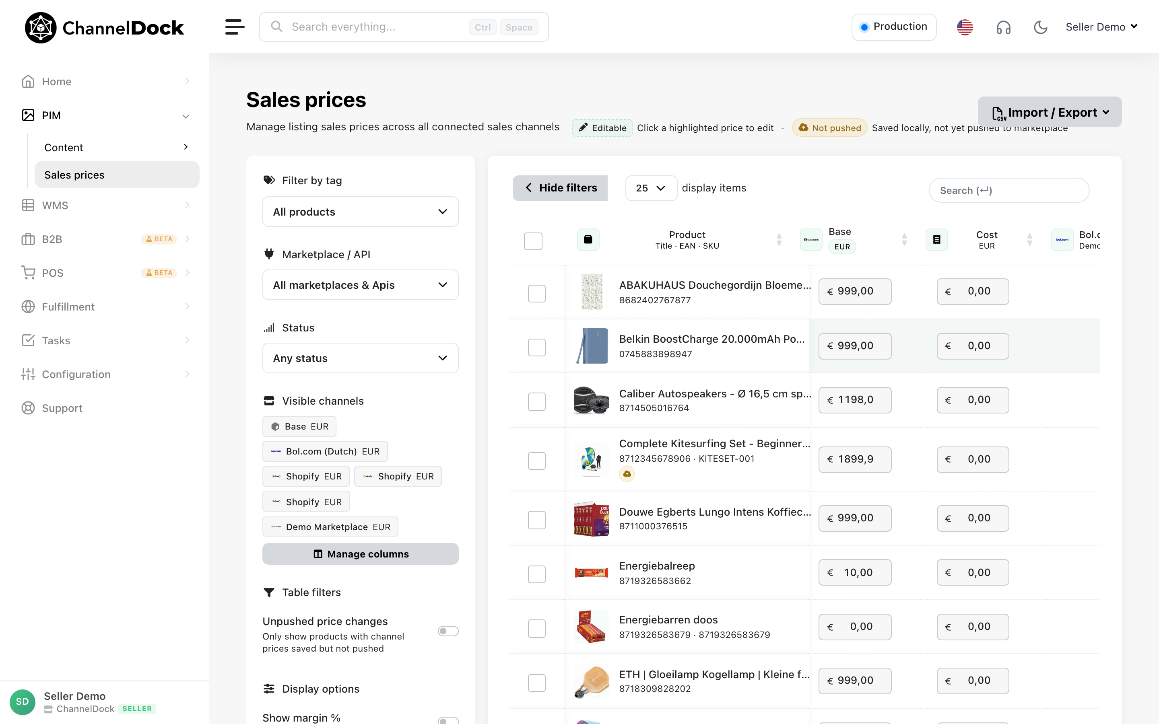Go to Home in sidebar
The width and height of the screenshot is (1159, 724).
pos(105,81)
